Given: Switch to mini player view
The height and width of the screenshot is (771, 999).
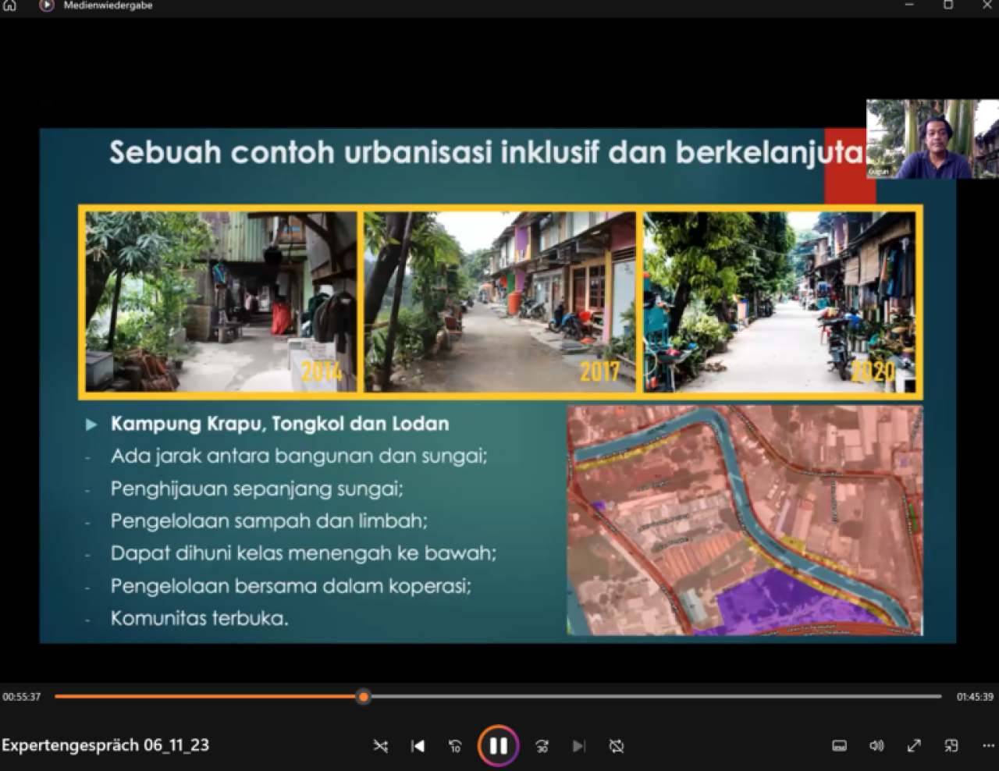Looking at the screenshot, I should pos(951,746).
